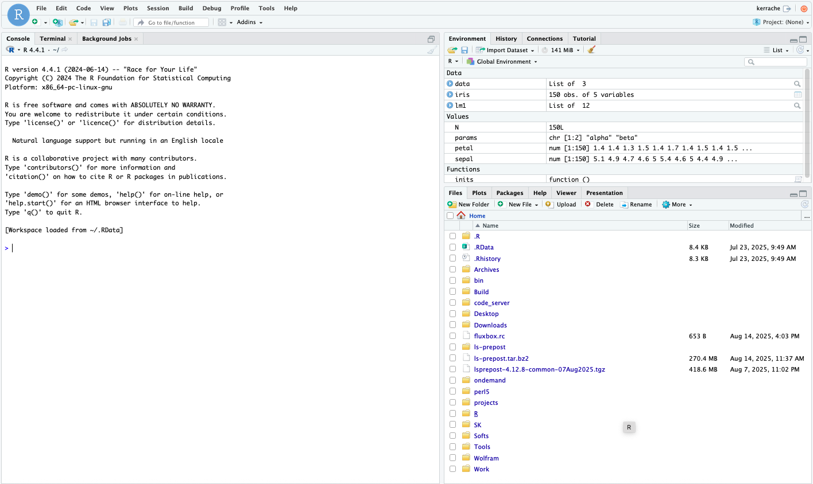
Task: Open the Code menu
Action: 84,9
